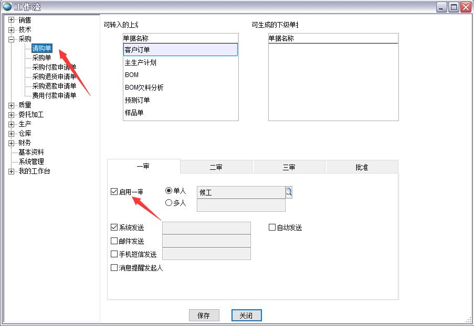This screenshot has height=326, width=474.
Task: Click the 工作流 globe icon in title bar
Action: pos(7,7)
